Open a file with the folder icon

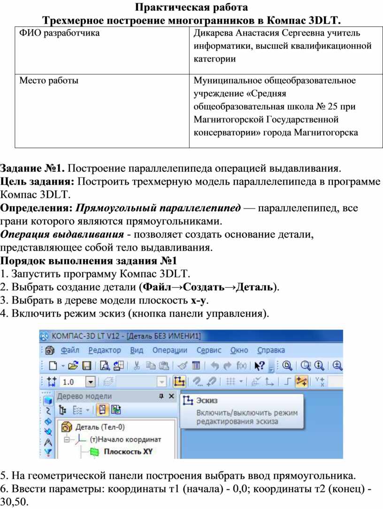(x=73, y=366)
